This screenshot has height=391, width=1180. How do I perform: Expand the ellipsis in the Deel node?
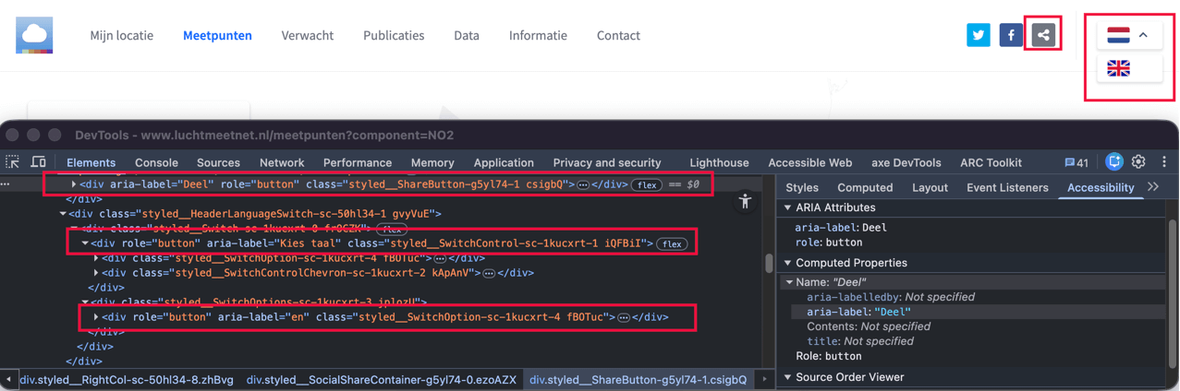click(583, 185)
